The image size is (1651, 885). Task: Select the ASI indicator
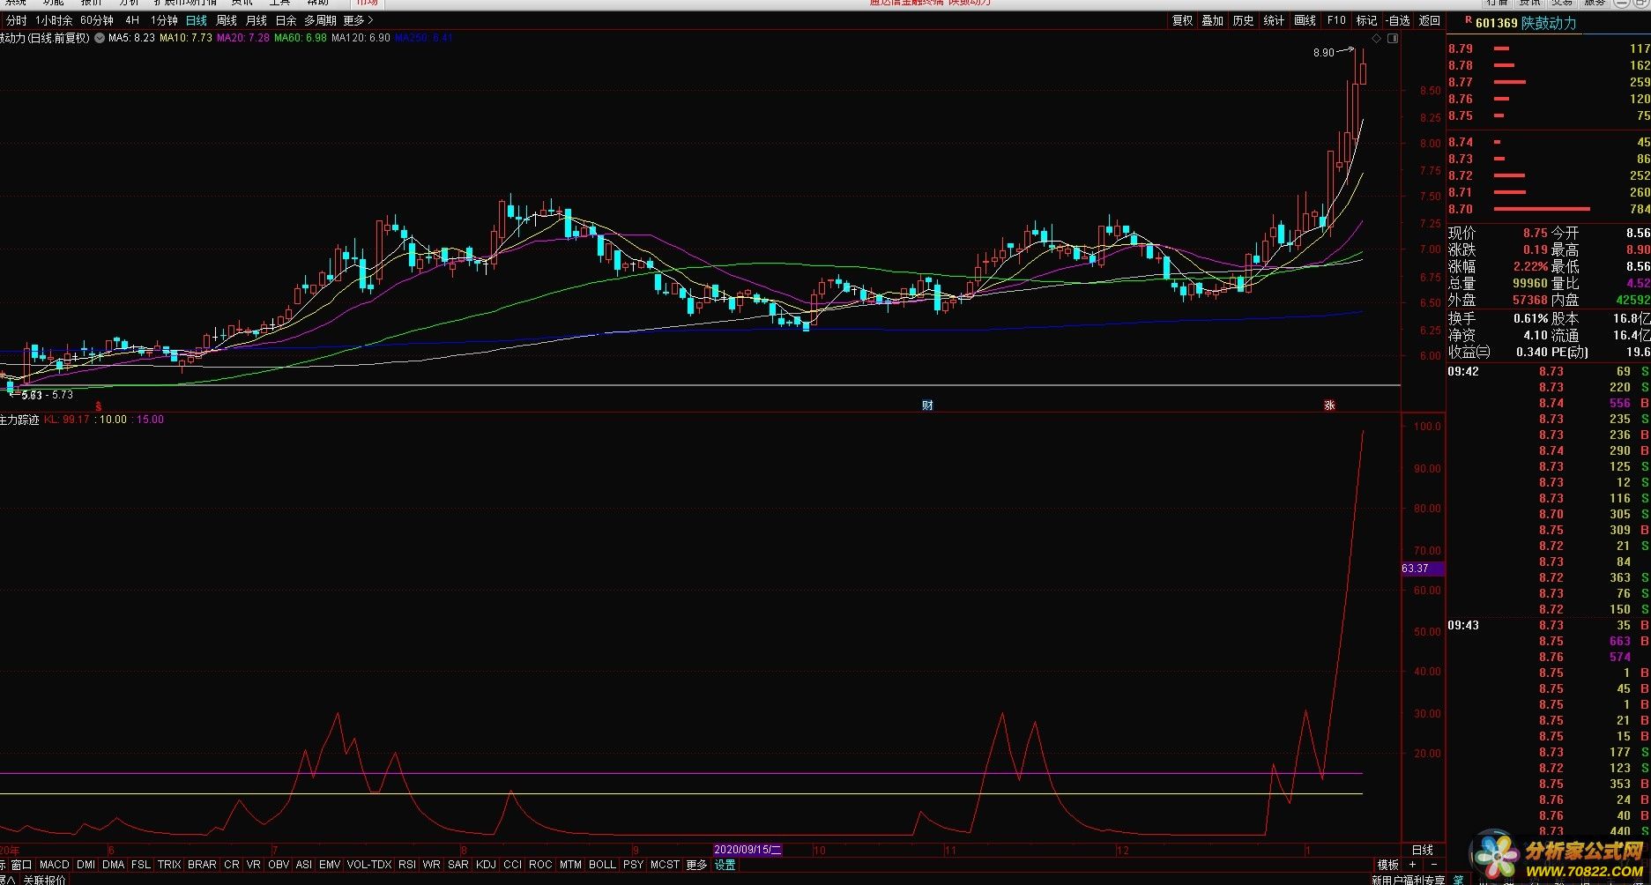(x=304, y=865)
